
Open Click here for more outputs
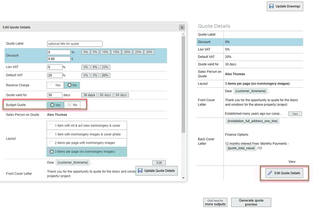[x=215, y=202]
